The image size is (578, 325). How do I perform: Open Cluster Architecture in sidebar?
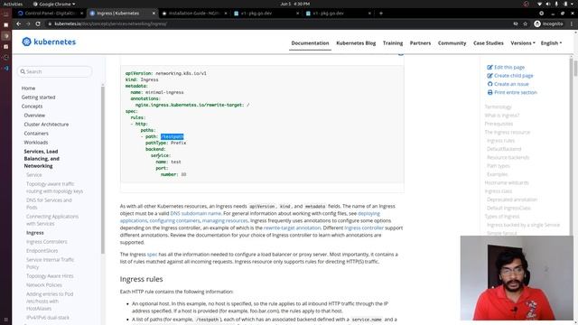coord(46,125)
